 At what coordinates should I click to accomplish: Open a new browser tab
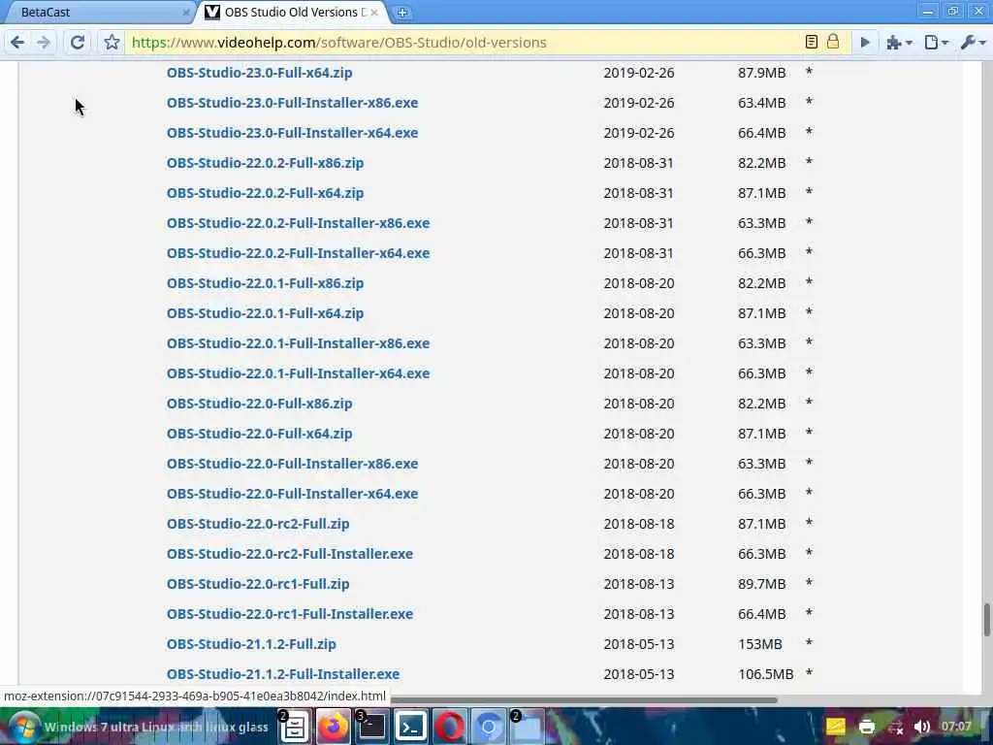[x=401, y=12]
